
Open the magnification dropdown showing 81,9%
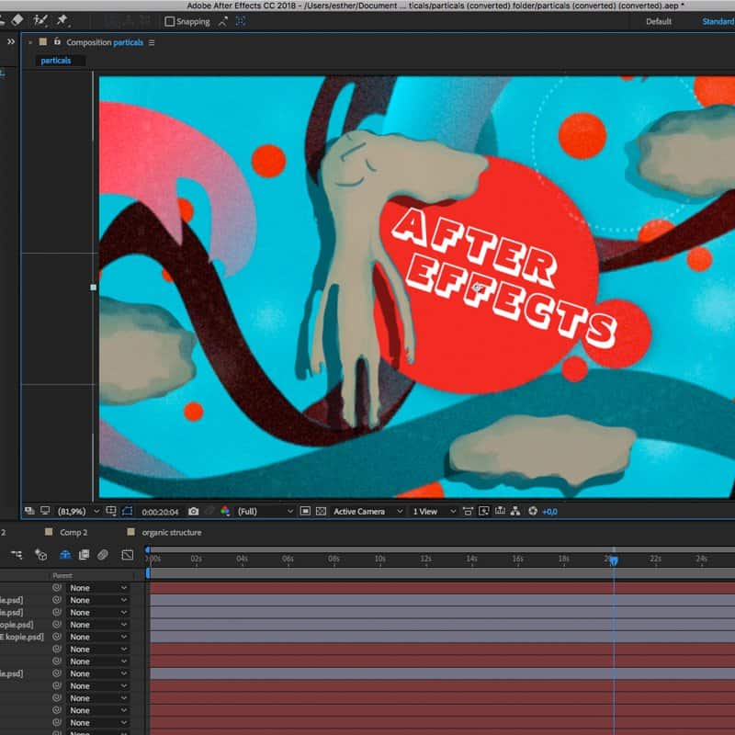click(x=78, y=512)
